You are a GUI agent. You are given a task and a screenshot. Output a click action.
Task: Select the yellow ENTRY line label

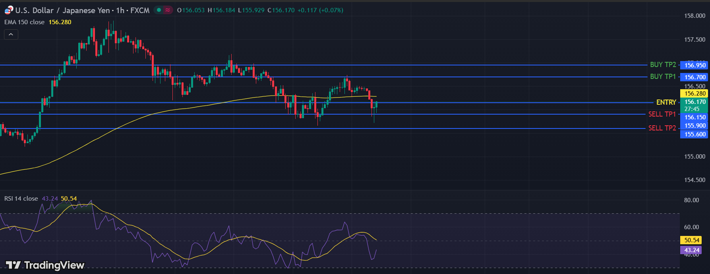point(666,102)
